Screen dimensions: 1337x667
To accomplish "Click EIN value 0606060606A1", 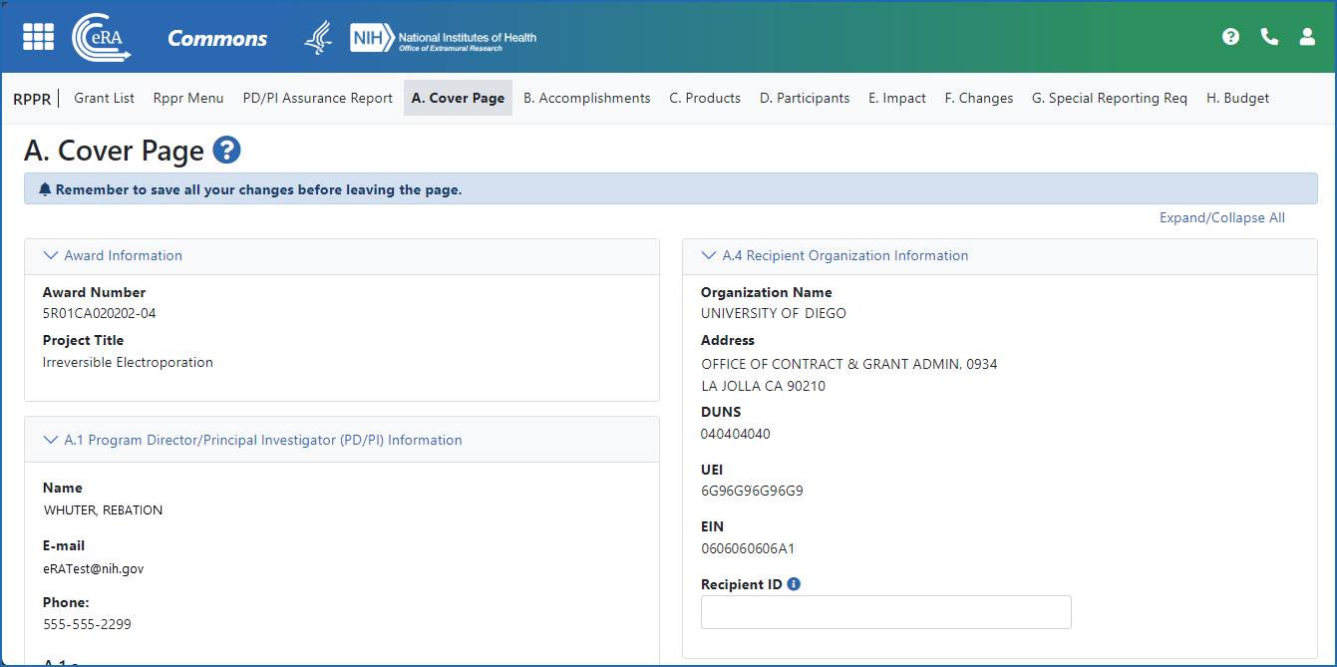I will point(748,548).
